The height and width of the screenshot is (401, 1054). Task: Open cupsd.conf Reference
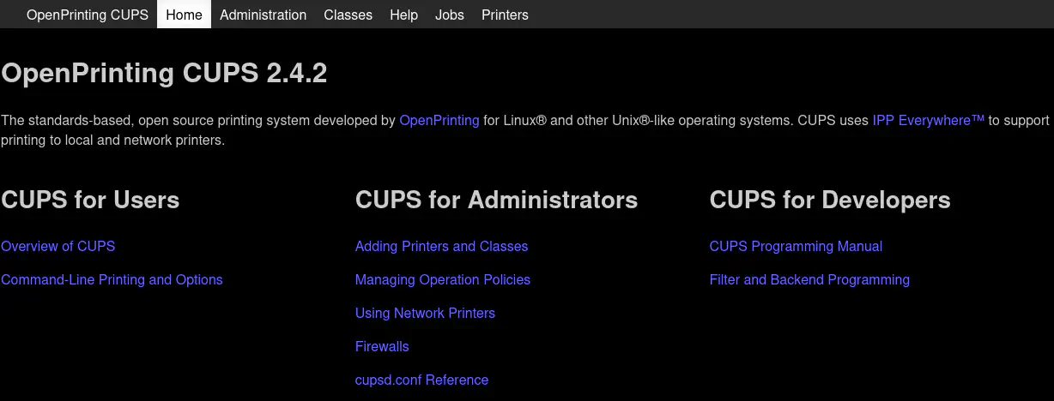[421, 380]
